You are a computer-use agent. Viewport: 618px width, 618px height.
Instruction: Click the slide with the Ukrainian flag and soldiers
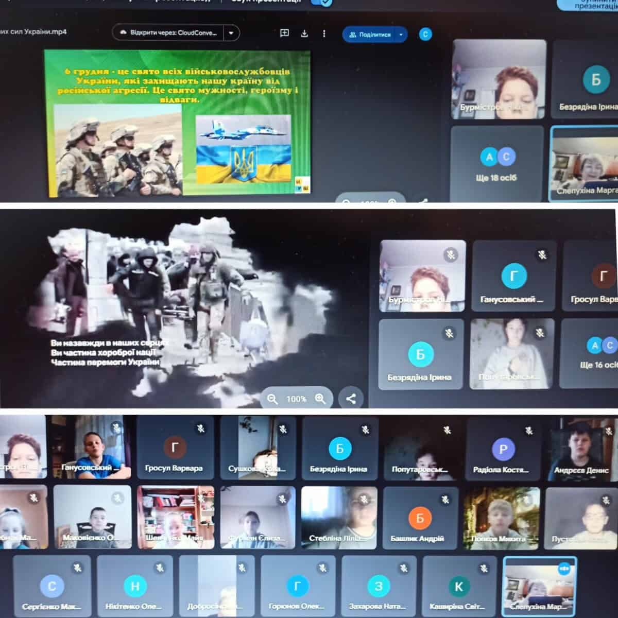(x=178, y=123)
